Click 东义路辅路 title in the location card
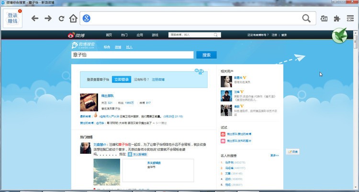 [154, 163]
